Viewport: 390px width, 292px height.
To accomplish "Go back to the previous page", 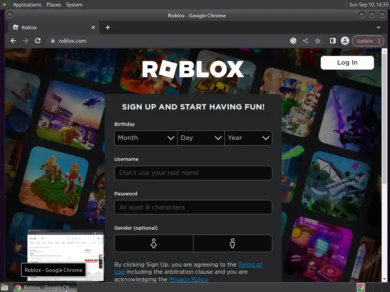I will (x=13, y=41).
